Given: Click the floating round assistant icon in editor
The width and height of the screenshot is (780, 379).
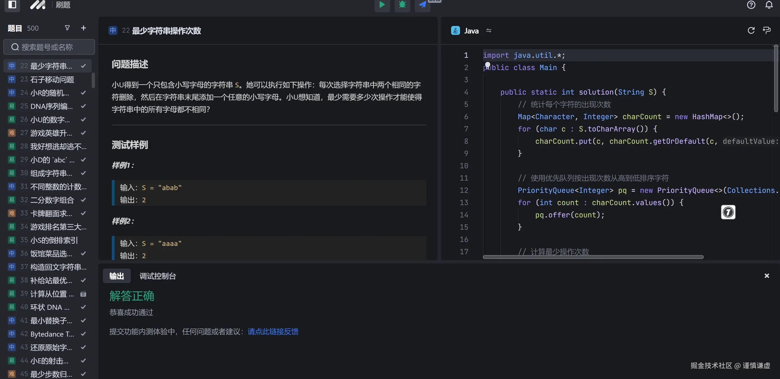Looking at the screenshot, I should 728,212.
